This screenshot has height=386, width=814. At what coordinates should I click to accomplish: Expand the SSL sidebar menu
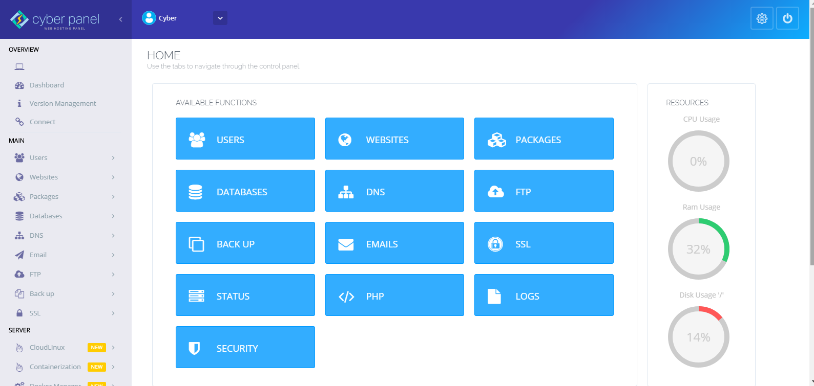(x=66, y=313)
